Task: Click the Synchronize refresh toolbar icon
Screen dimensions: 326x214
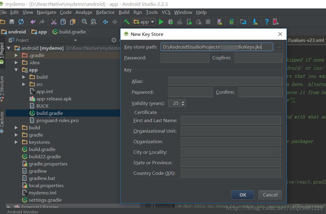Action: point(21,22)
